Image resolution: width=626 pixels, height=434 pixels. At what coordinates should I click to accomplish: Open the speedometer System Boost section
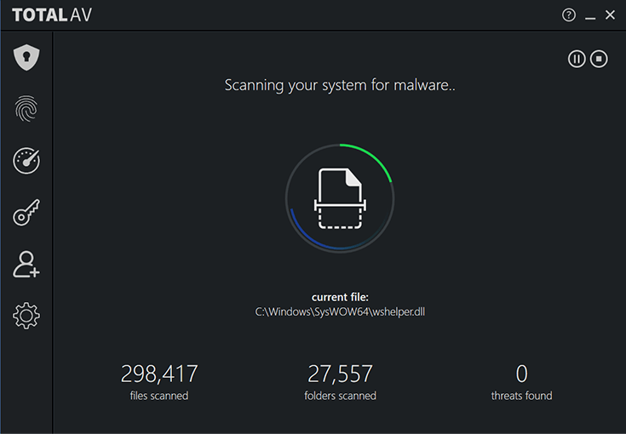point(26,160)
